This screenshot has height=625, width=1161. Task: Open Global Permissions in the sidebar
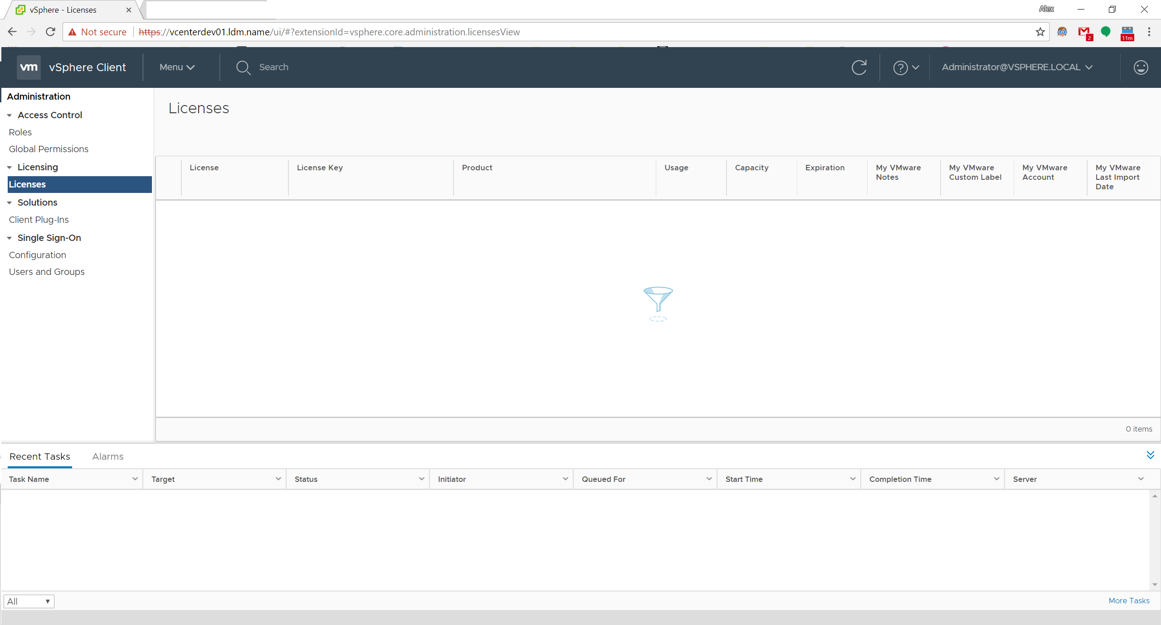point(48,149)
